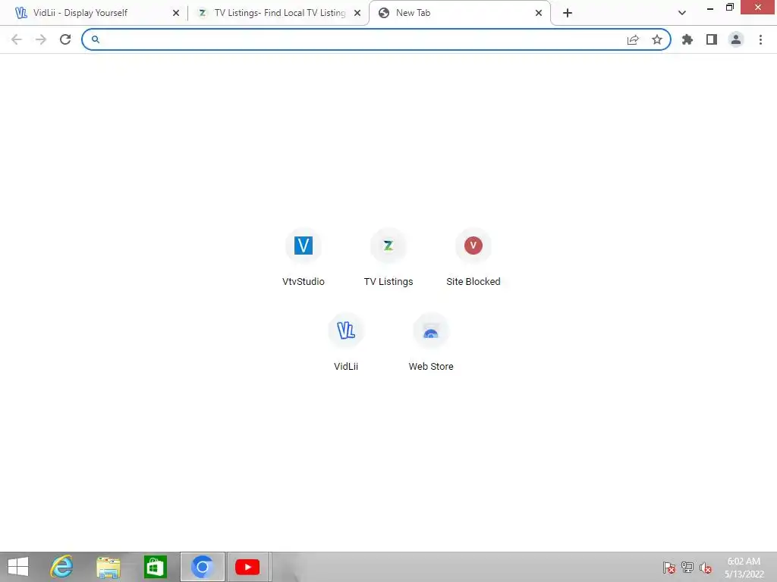Click the VidLii shortcut label
The image size is (777, 582).
[x=346, y=367]
